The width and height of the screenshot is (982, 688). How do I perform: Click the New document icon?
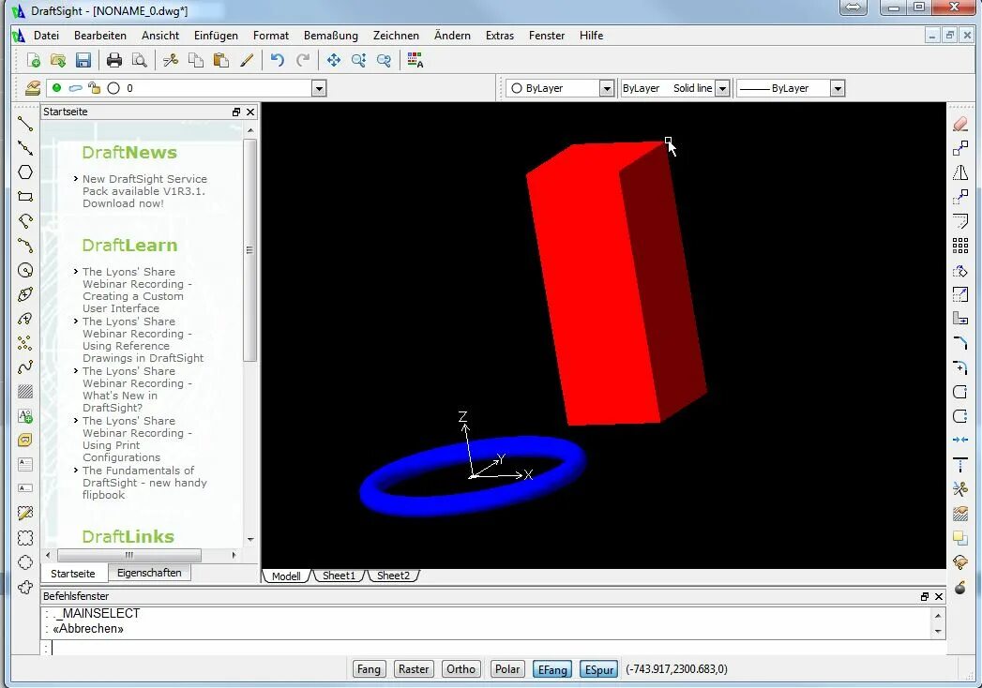click(33, 60)
